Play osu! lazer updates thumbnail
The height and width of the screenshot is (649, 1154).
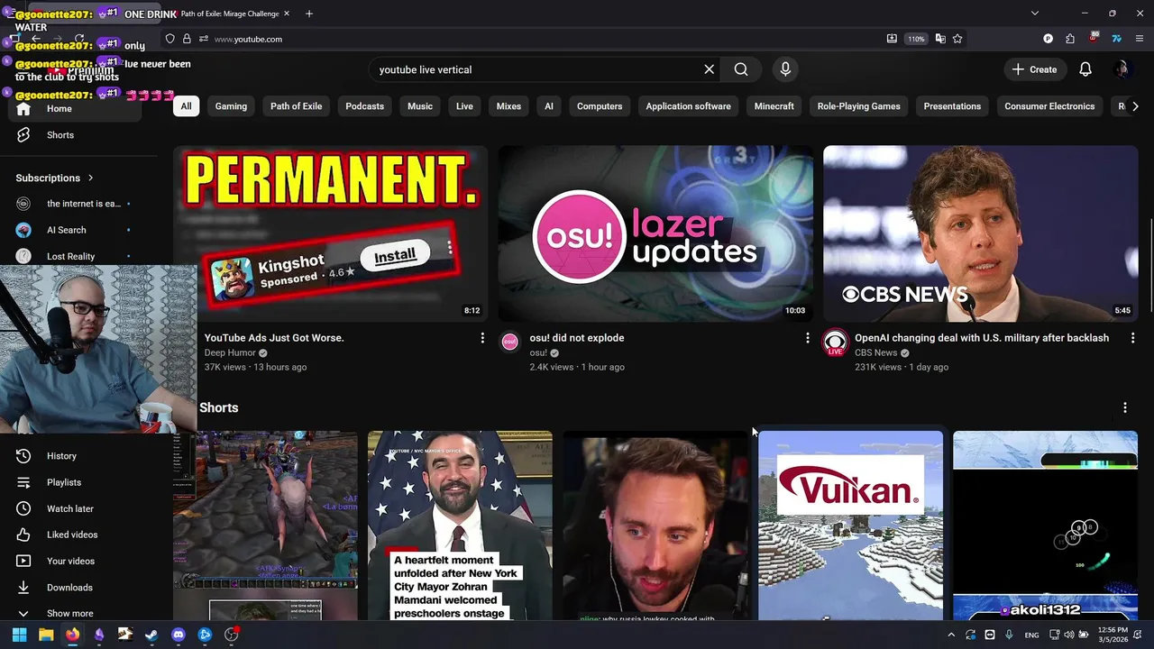pyautogui.click(x=655, y=233)
